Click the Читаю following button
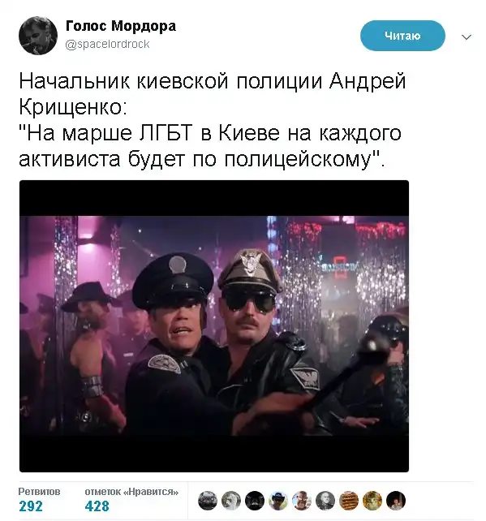486x521 pixels. pyautogui.click(x=402, y=36)
